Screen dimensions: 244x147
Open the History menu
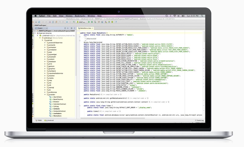69,16
